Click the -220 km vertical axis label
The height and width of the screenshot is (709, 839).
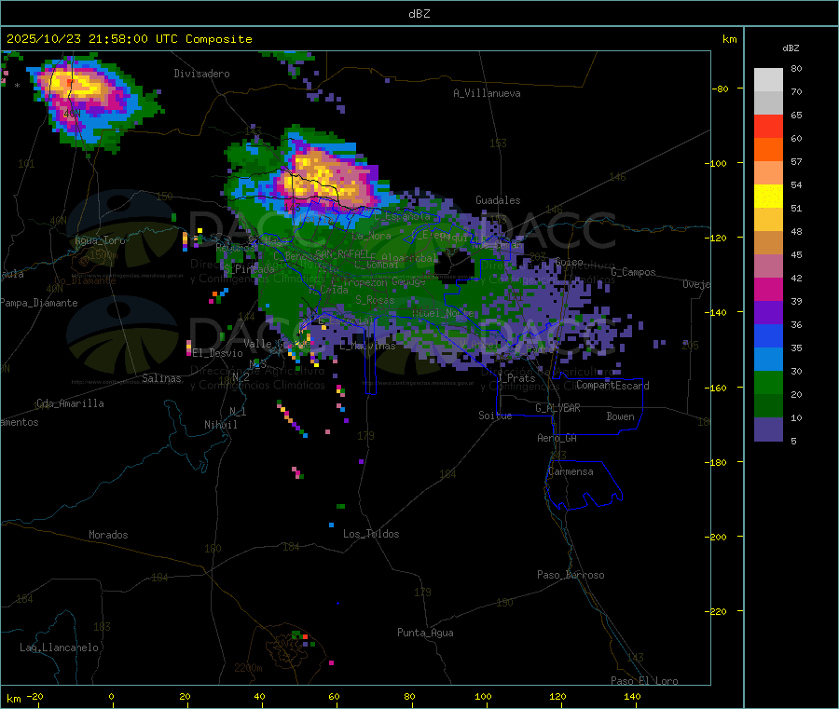tap(717, 612)
